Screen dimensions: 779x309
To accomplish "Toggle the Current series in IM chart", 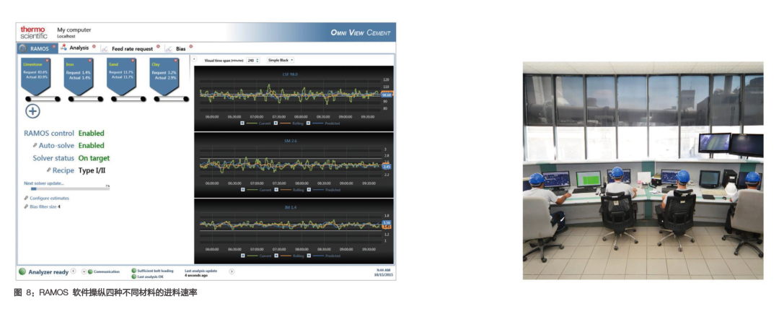I will pos(242,256).
